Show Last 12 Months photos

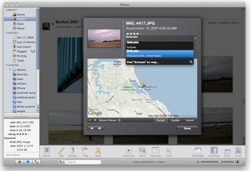[x=26, y=42]
